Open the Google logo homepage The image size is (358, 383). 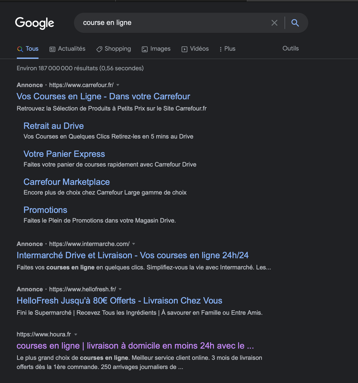35,23
